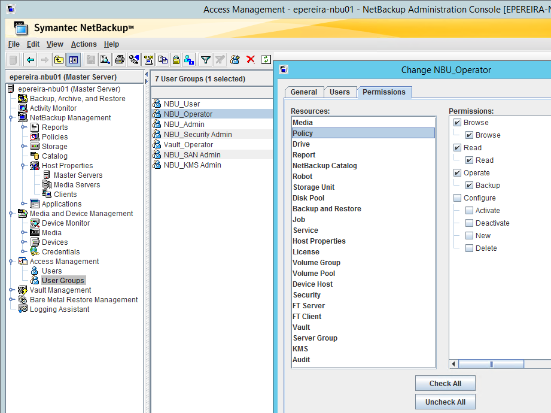551x413 pixels.
Task: Open the Edit menu
Action: pyautogui.click(x=33, y=44)
